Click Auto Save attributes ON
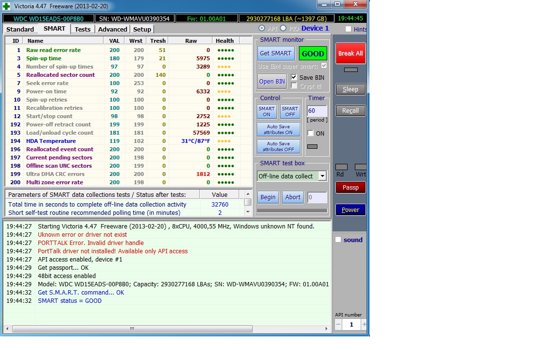 point(279,129)
